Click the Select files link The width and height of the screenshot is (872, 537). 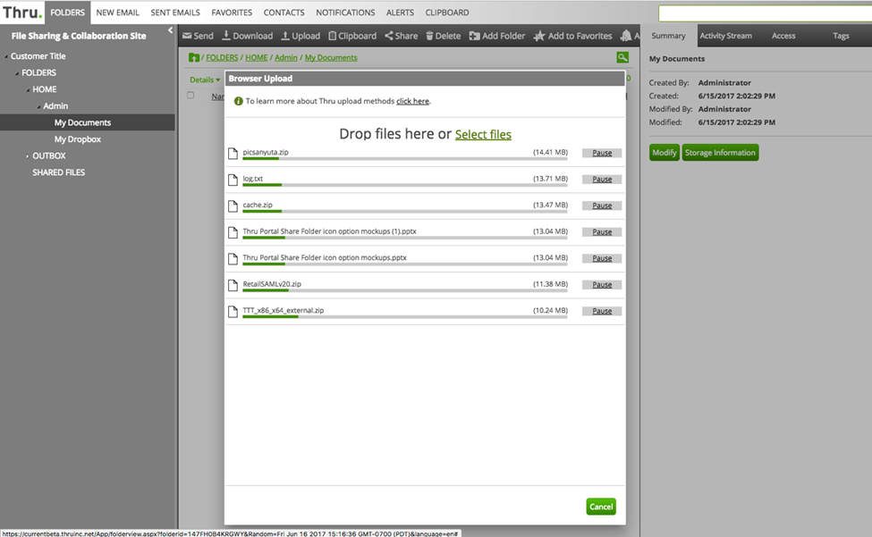pyautogui.click(x=483, y=134)
